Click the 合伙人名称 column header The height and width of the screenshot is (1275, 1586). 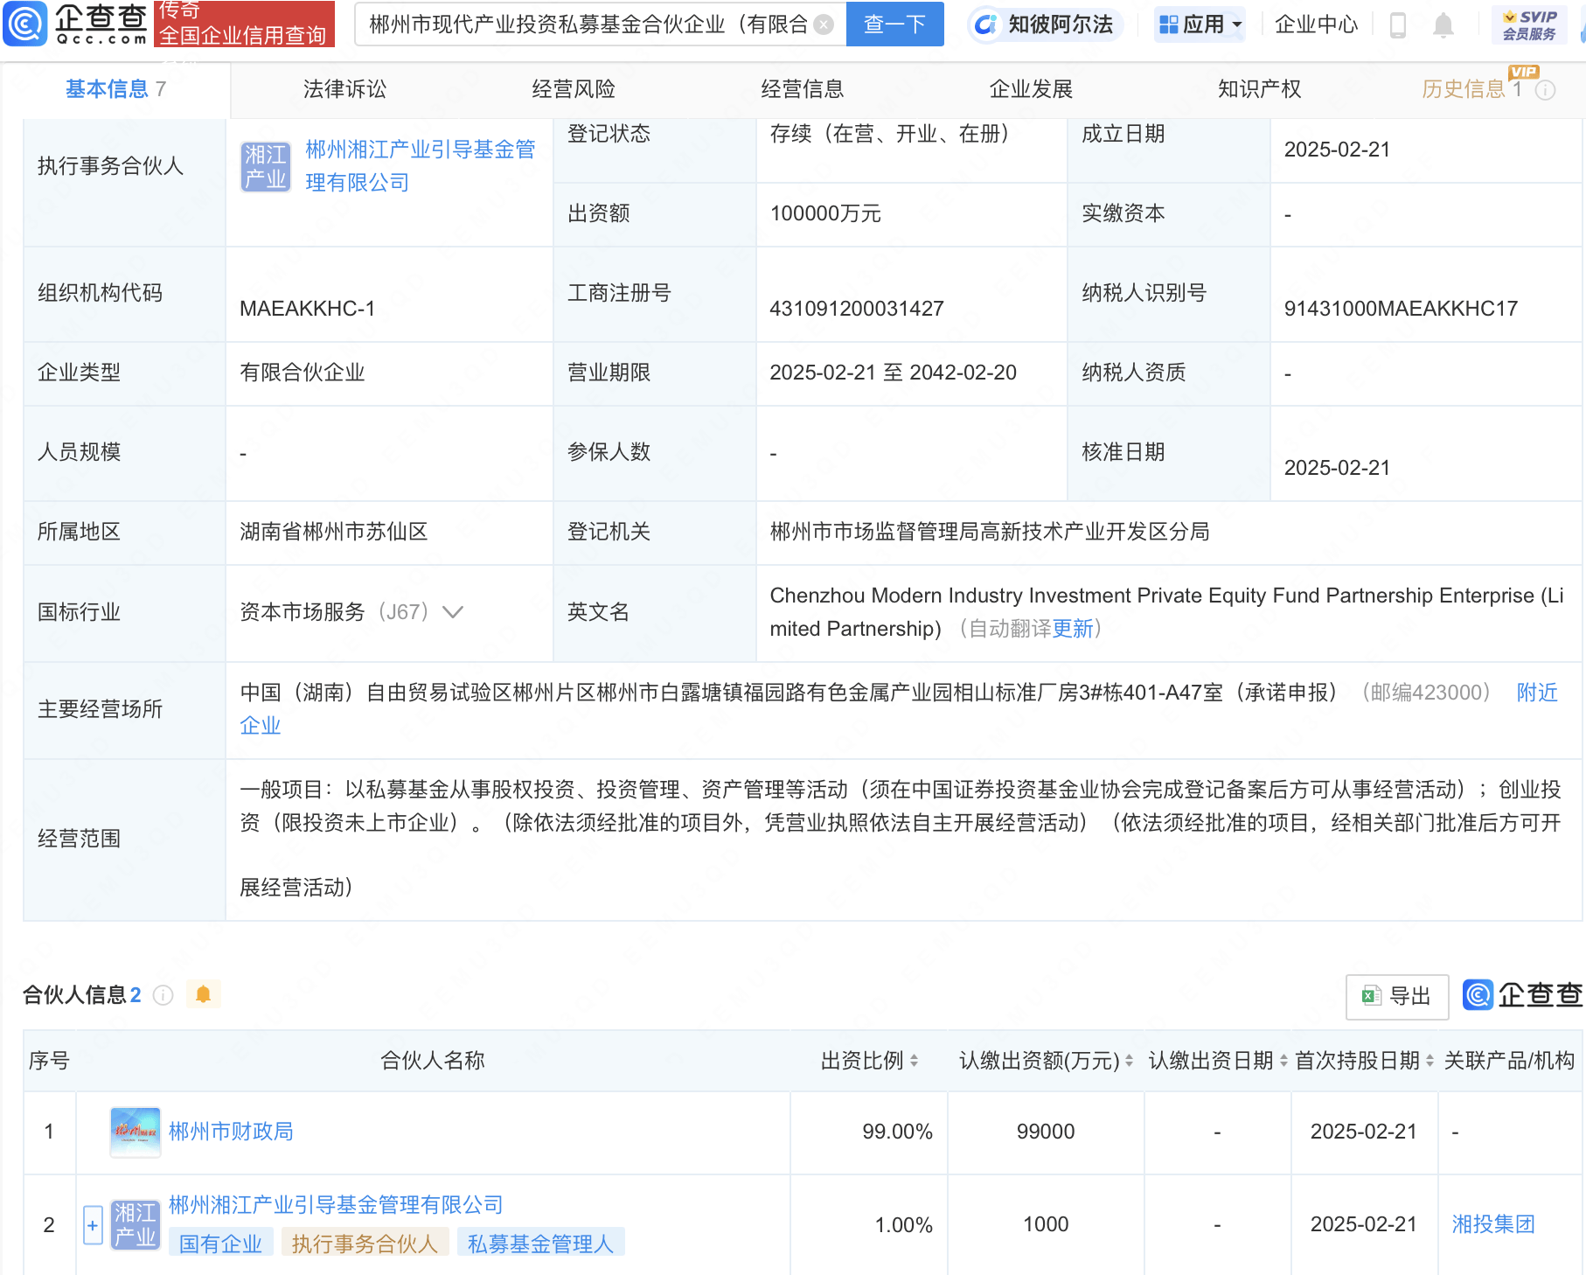pos(433,1061)
